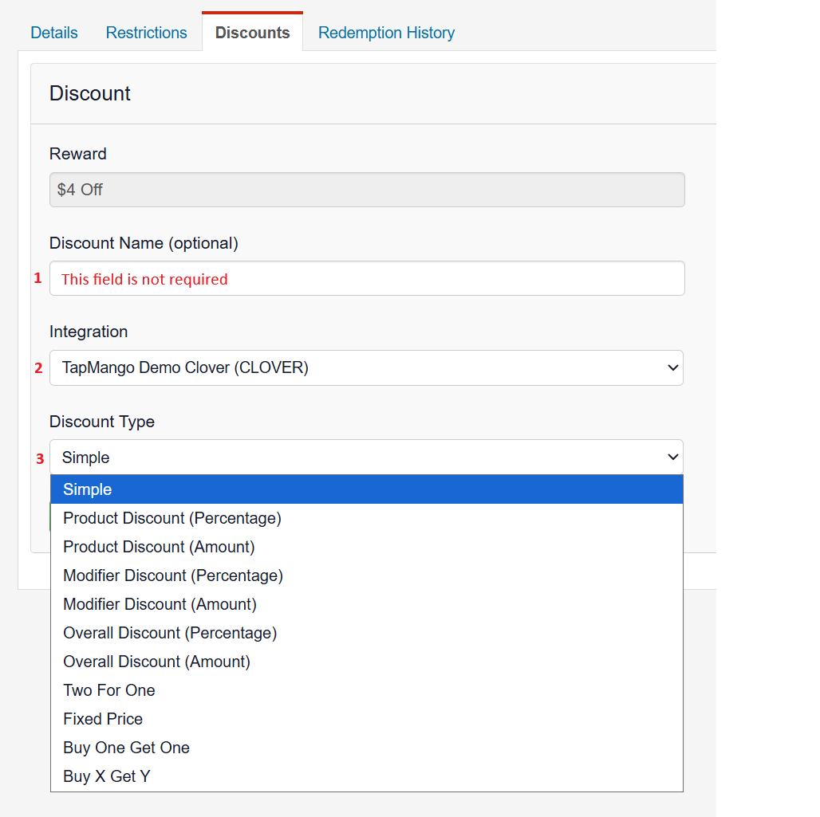Viewport: 820px width, 817px height.
Task: Select the Two For One option
Action: (x=367, y=690)
